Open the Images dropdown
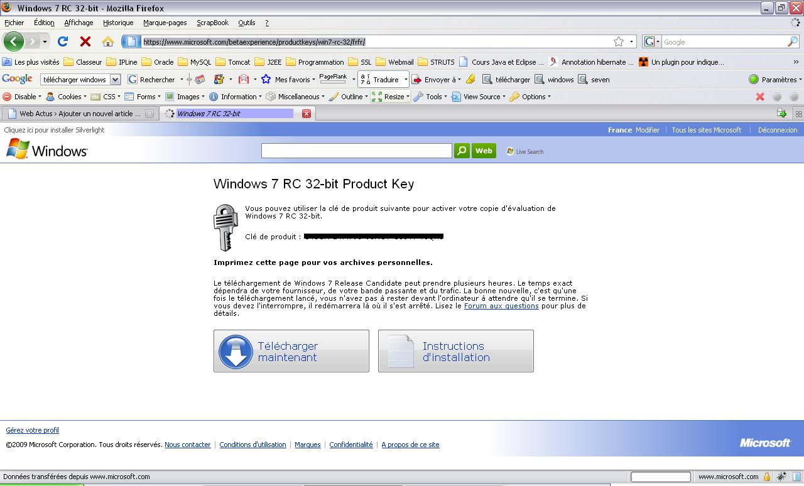The image size is (804, 486). click(x=185, y=97)
